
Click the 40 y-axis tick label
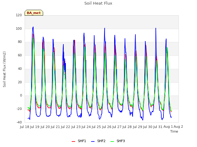tap(20, 69)
